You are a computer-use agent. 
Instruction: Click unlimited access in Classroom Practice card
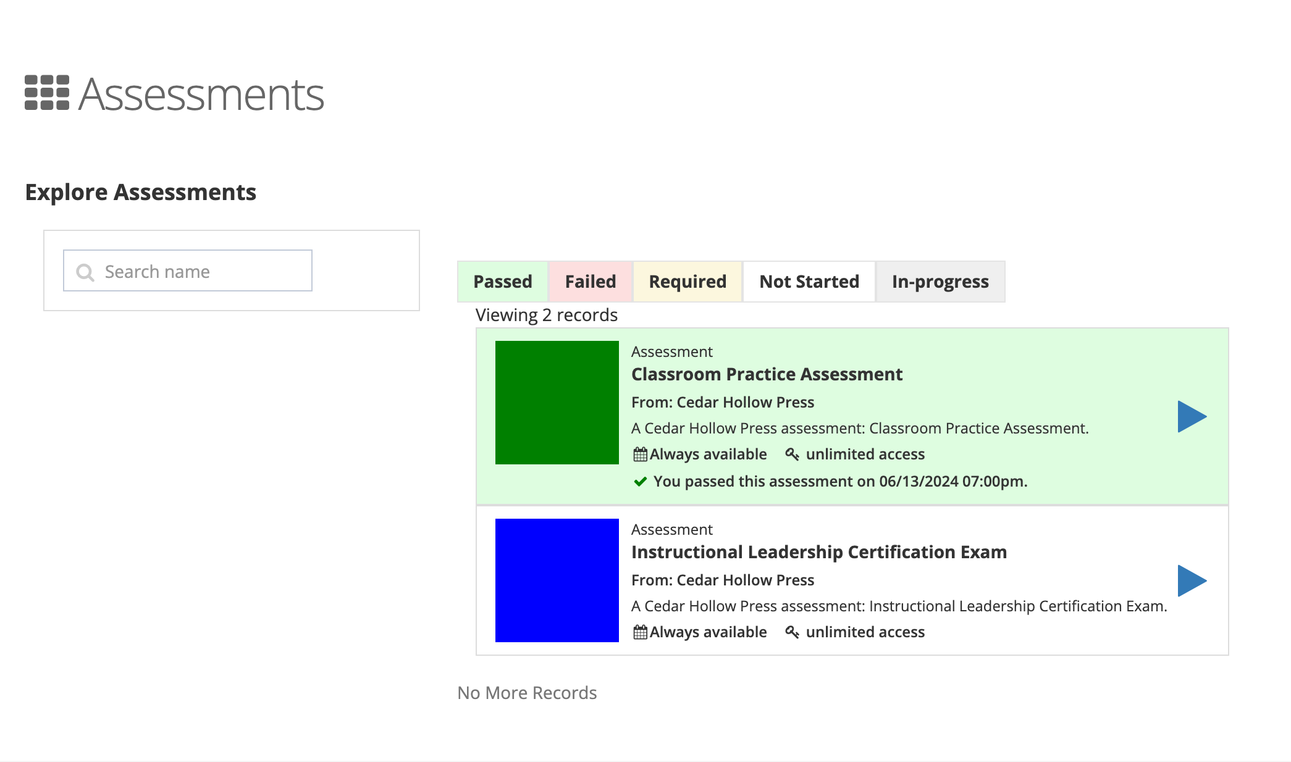(x=865, y=454)
